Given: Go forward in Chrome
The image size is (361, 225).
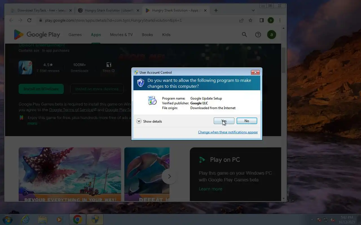Looking at the screenshot, I should (x=20, y=20).
